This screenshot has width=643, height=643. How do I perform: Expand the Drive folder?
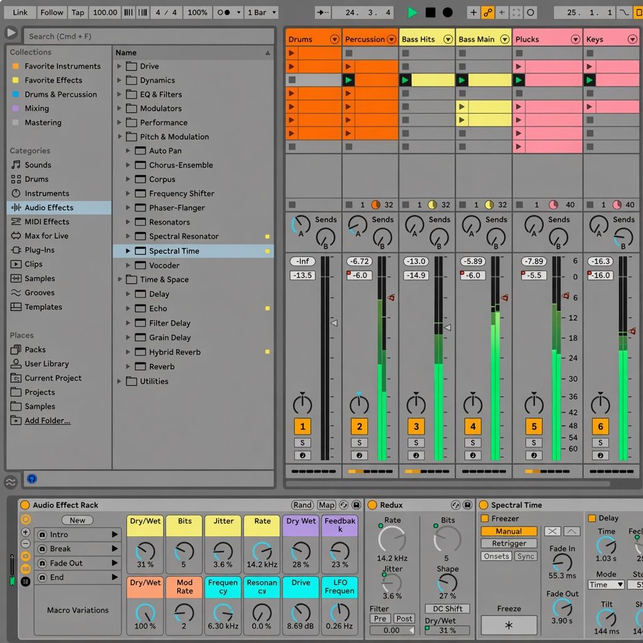[x=119, y=66]
